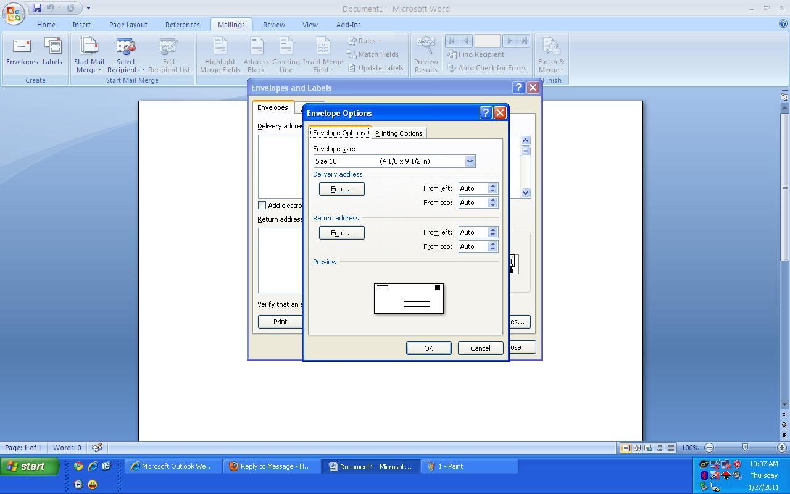Click the spelling check status bar icon
The image size is (790, 494).
coord(97,448)
